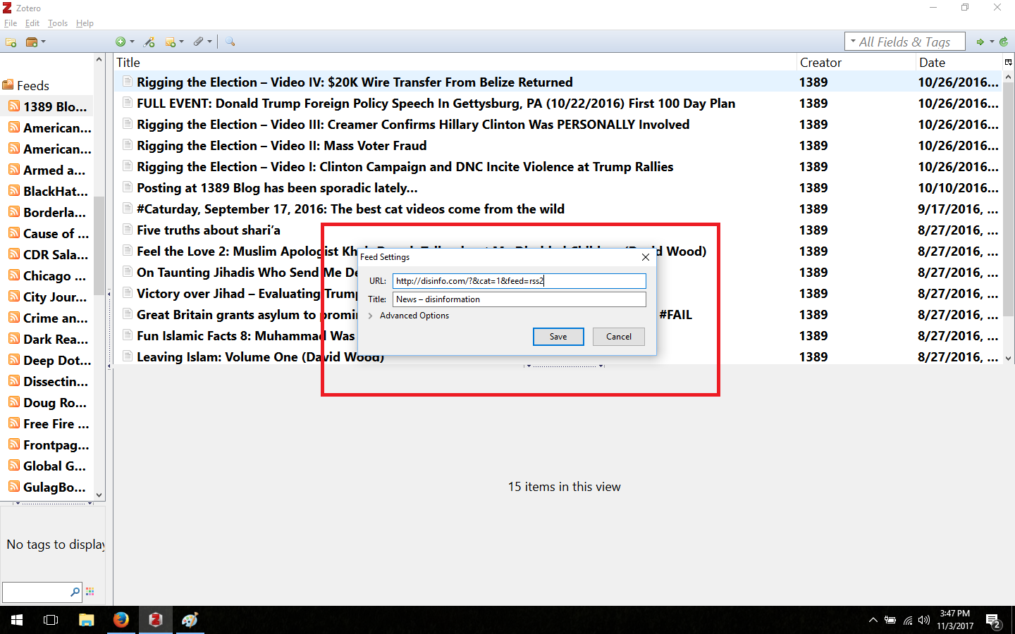Click the New Note toolbar icon
The height and width of the screenshot is (634, 1015).
(x=170, y=42)
